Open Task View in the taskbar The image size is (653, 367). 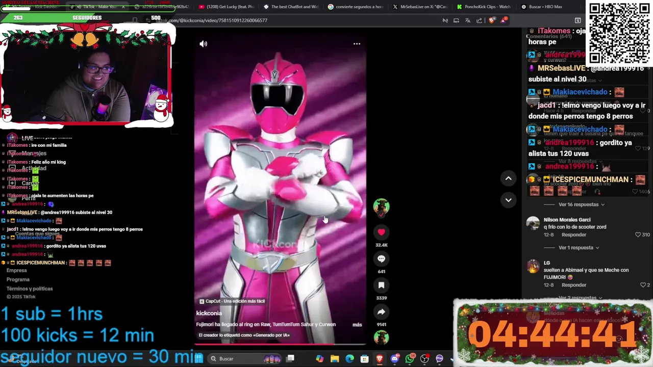pyautogui.click(x=290, y=358)
